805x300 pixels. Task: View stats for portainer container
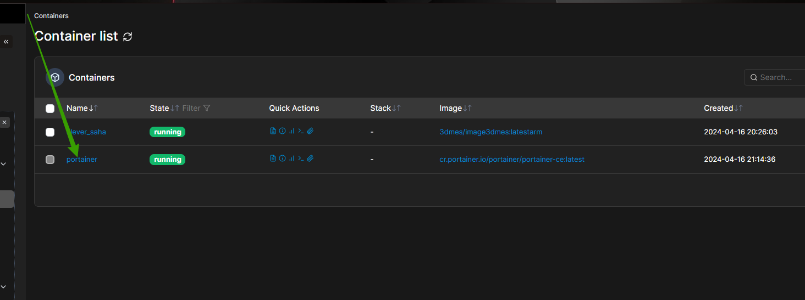291,159
